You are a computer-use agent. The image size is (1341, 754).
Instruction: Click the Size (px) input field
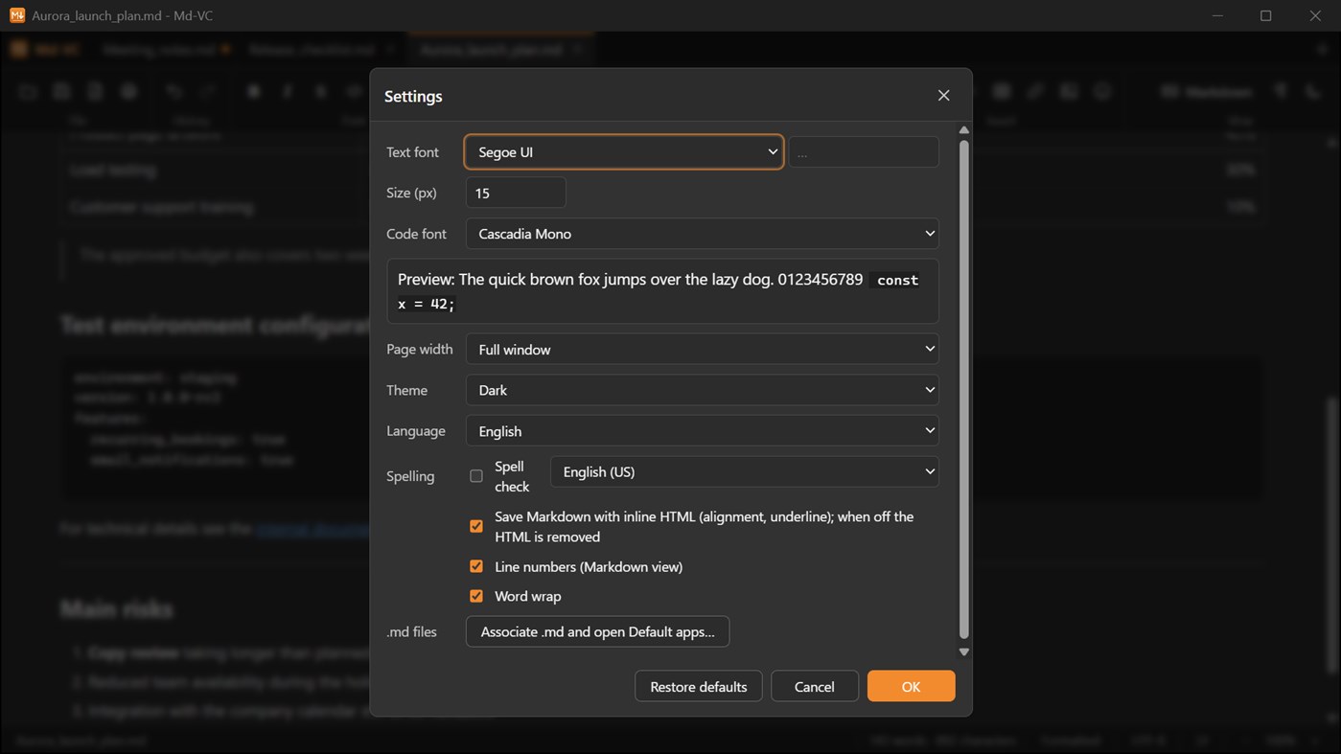click(516, 193)
